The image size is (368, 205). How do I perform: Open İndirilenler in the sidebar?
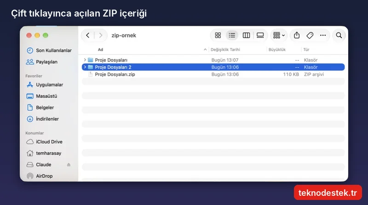(47, 119)
